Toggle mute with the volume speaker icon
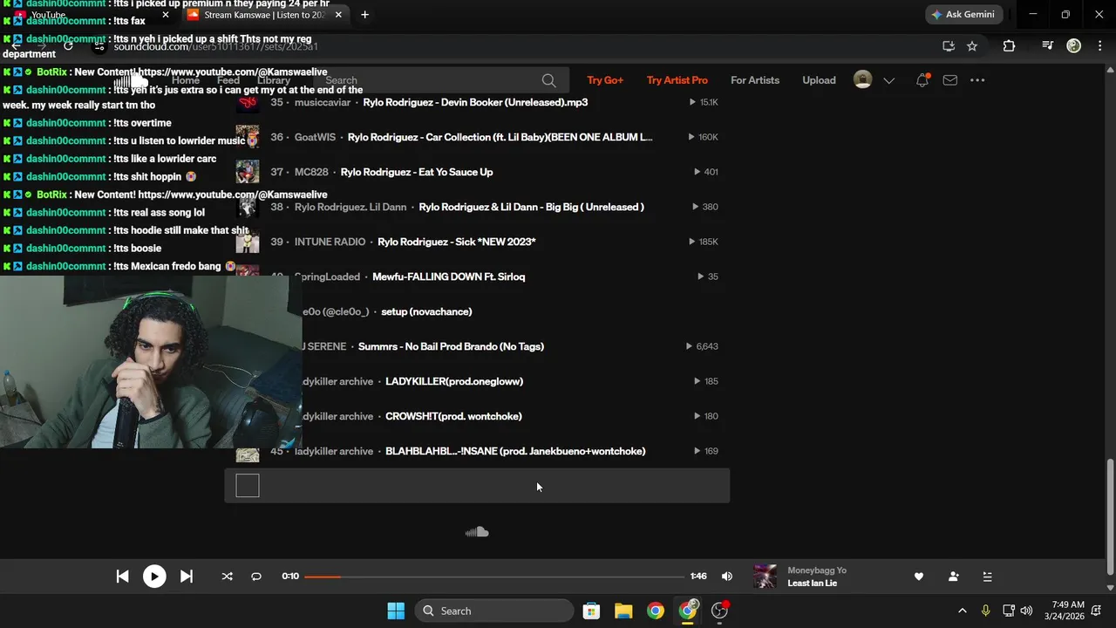This screenshot has width=1116, height=628. 727,577
